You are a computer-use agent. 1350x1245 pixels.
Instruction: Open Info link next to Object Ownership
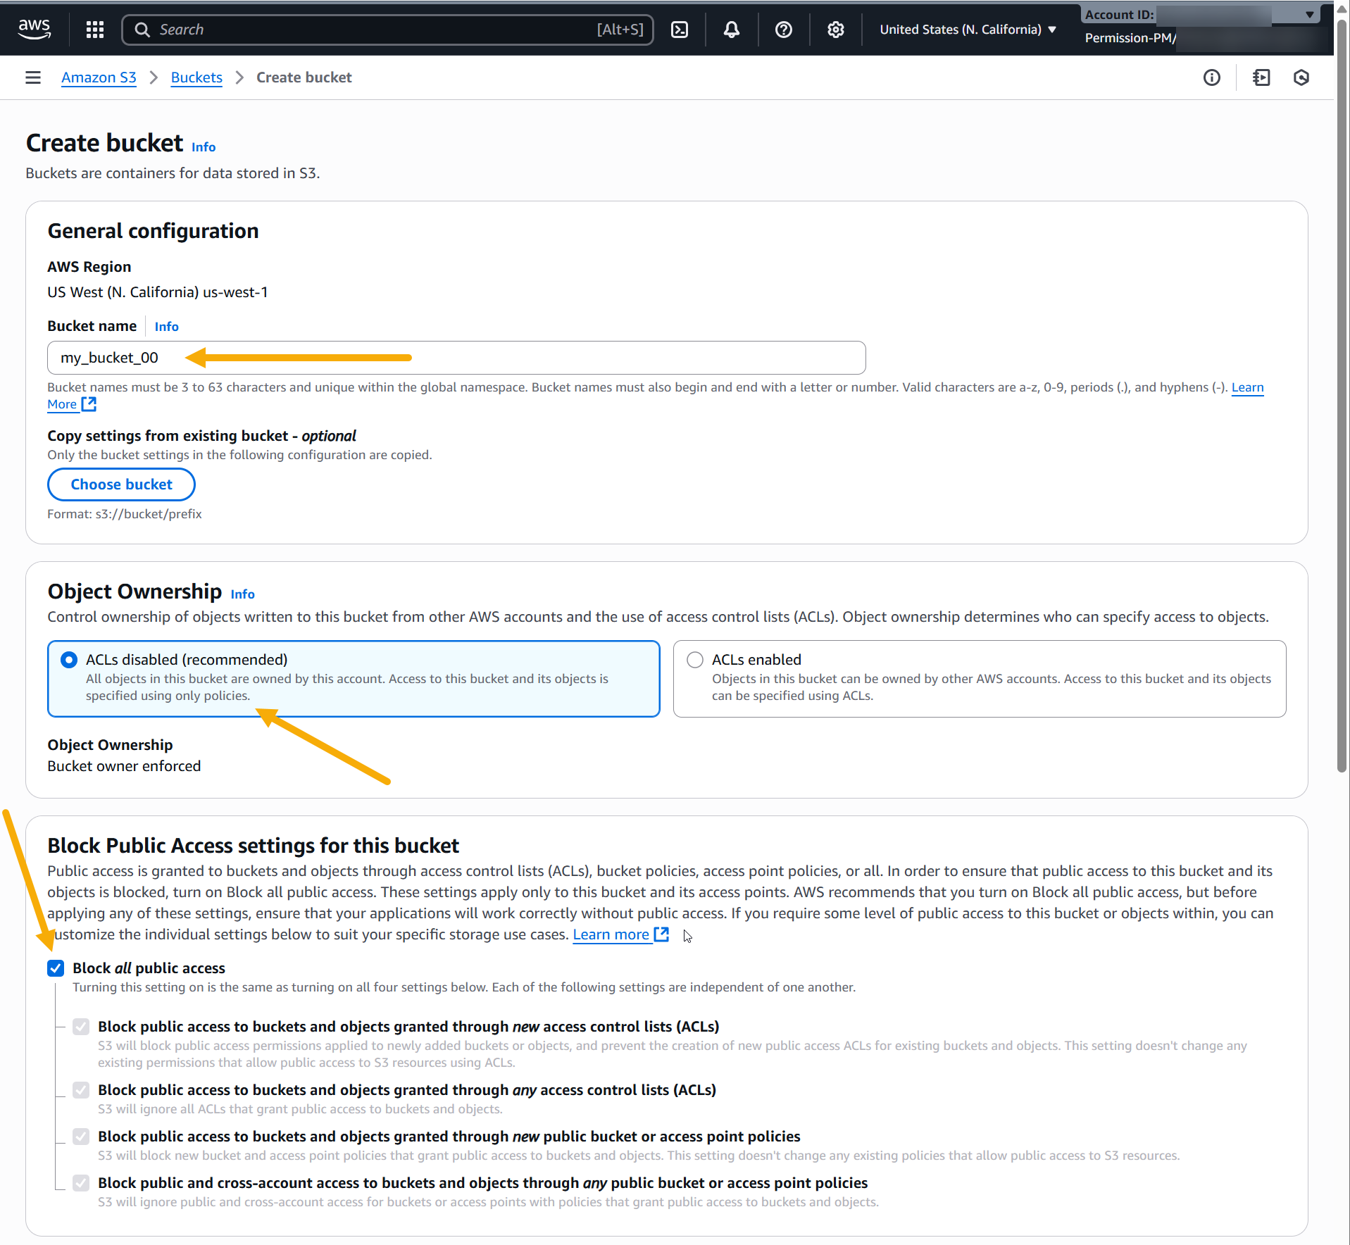242,594
